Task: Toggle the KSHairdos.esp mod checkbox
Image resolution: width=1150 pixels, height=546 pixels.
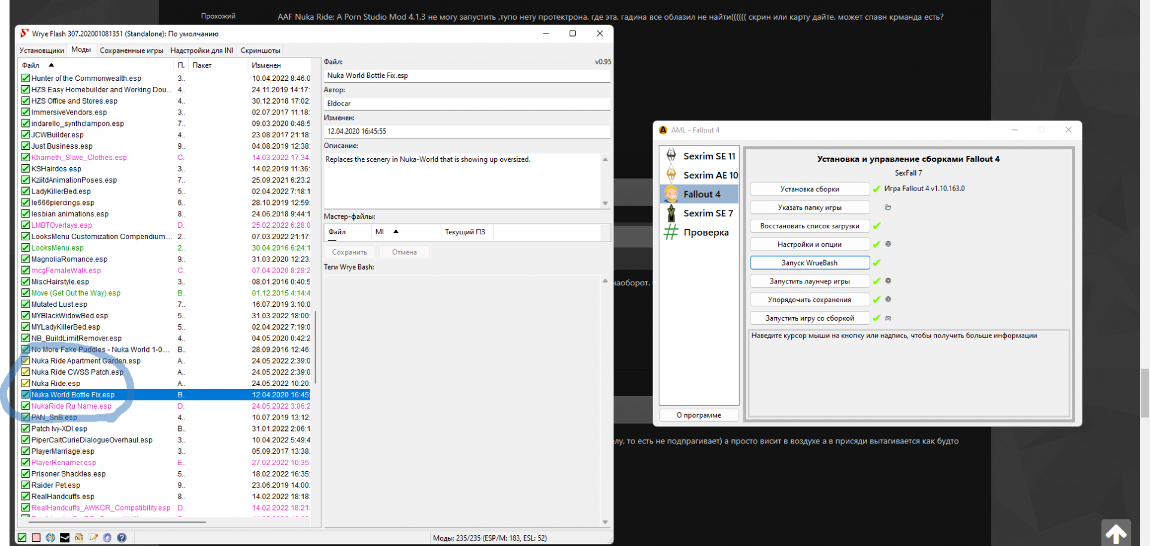Action: (x=26, y=169)
